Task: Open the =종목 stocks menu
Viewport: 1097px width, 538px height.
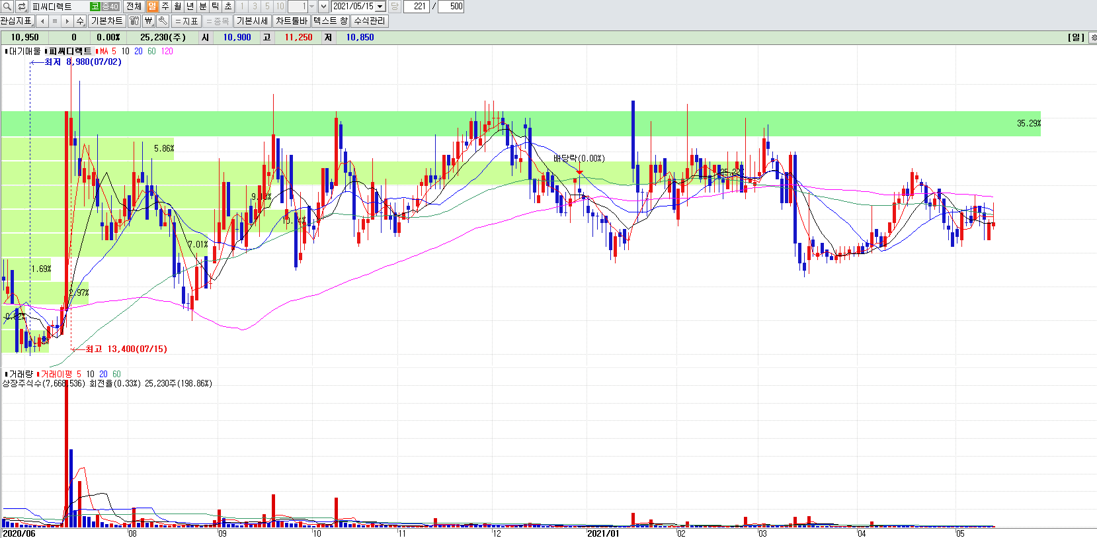Action: 218,21
